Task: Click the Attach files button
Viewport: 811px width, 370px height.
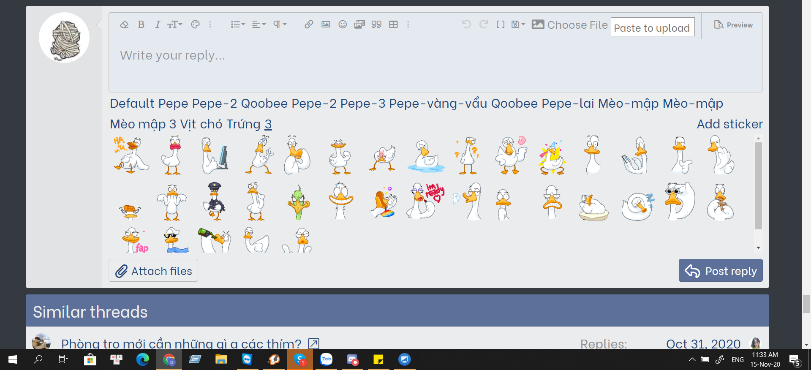Action: [153, 271]
